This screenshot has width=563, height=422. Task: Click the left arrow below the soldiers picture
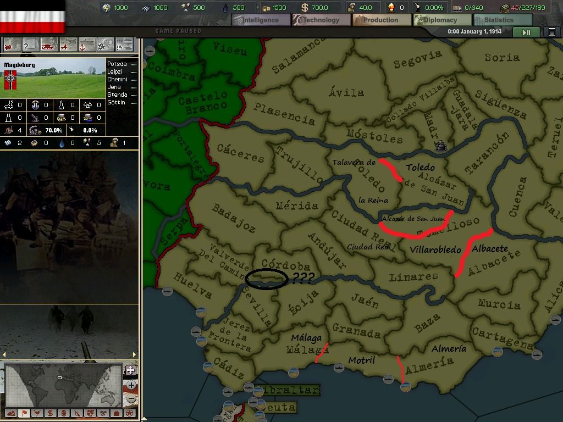coord(4,354)
